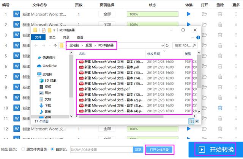The height and width of the screenshot is (159, 243).
Task: Open more options for row 8
Action: tap(236, 87)
